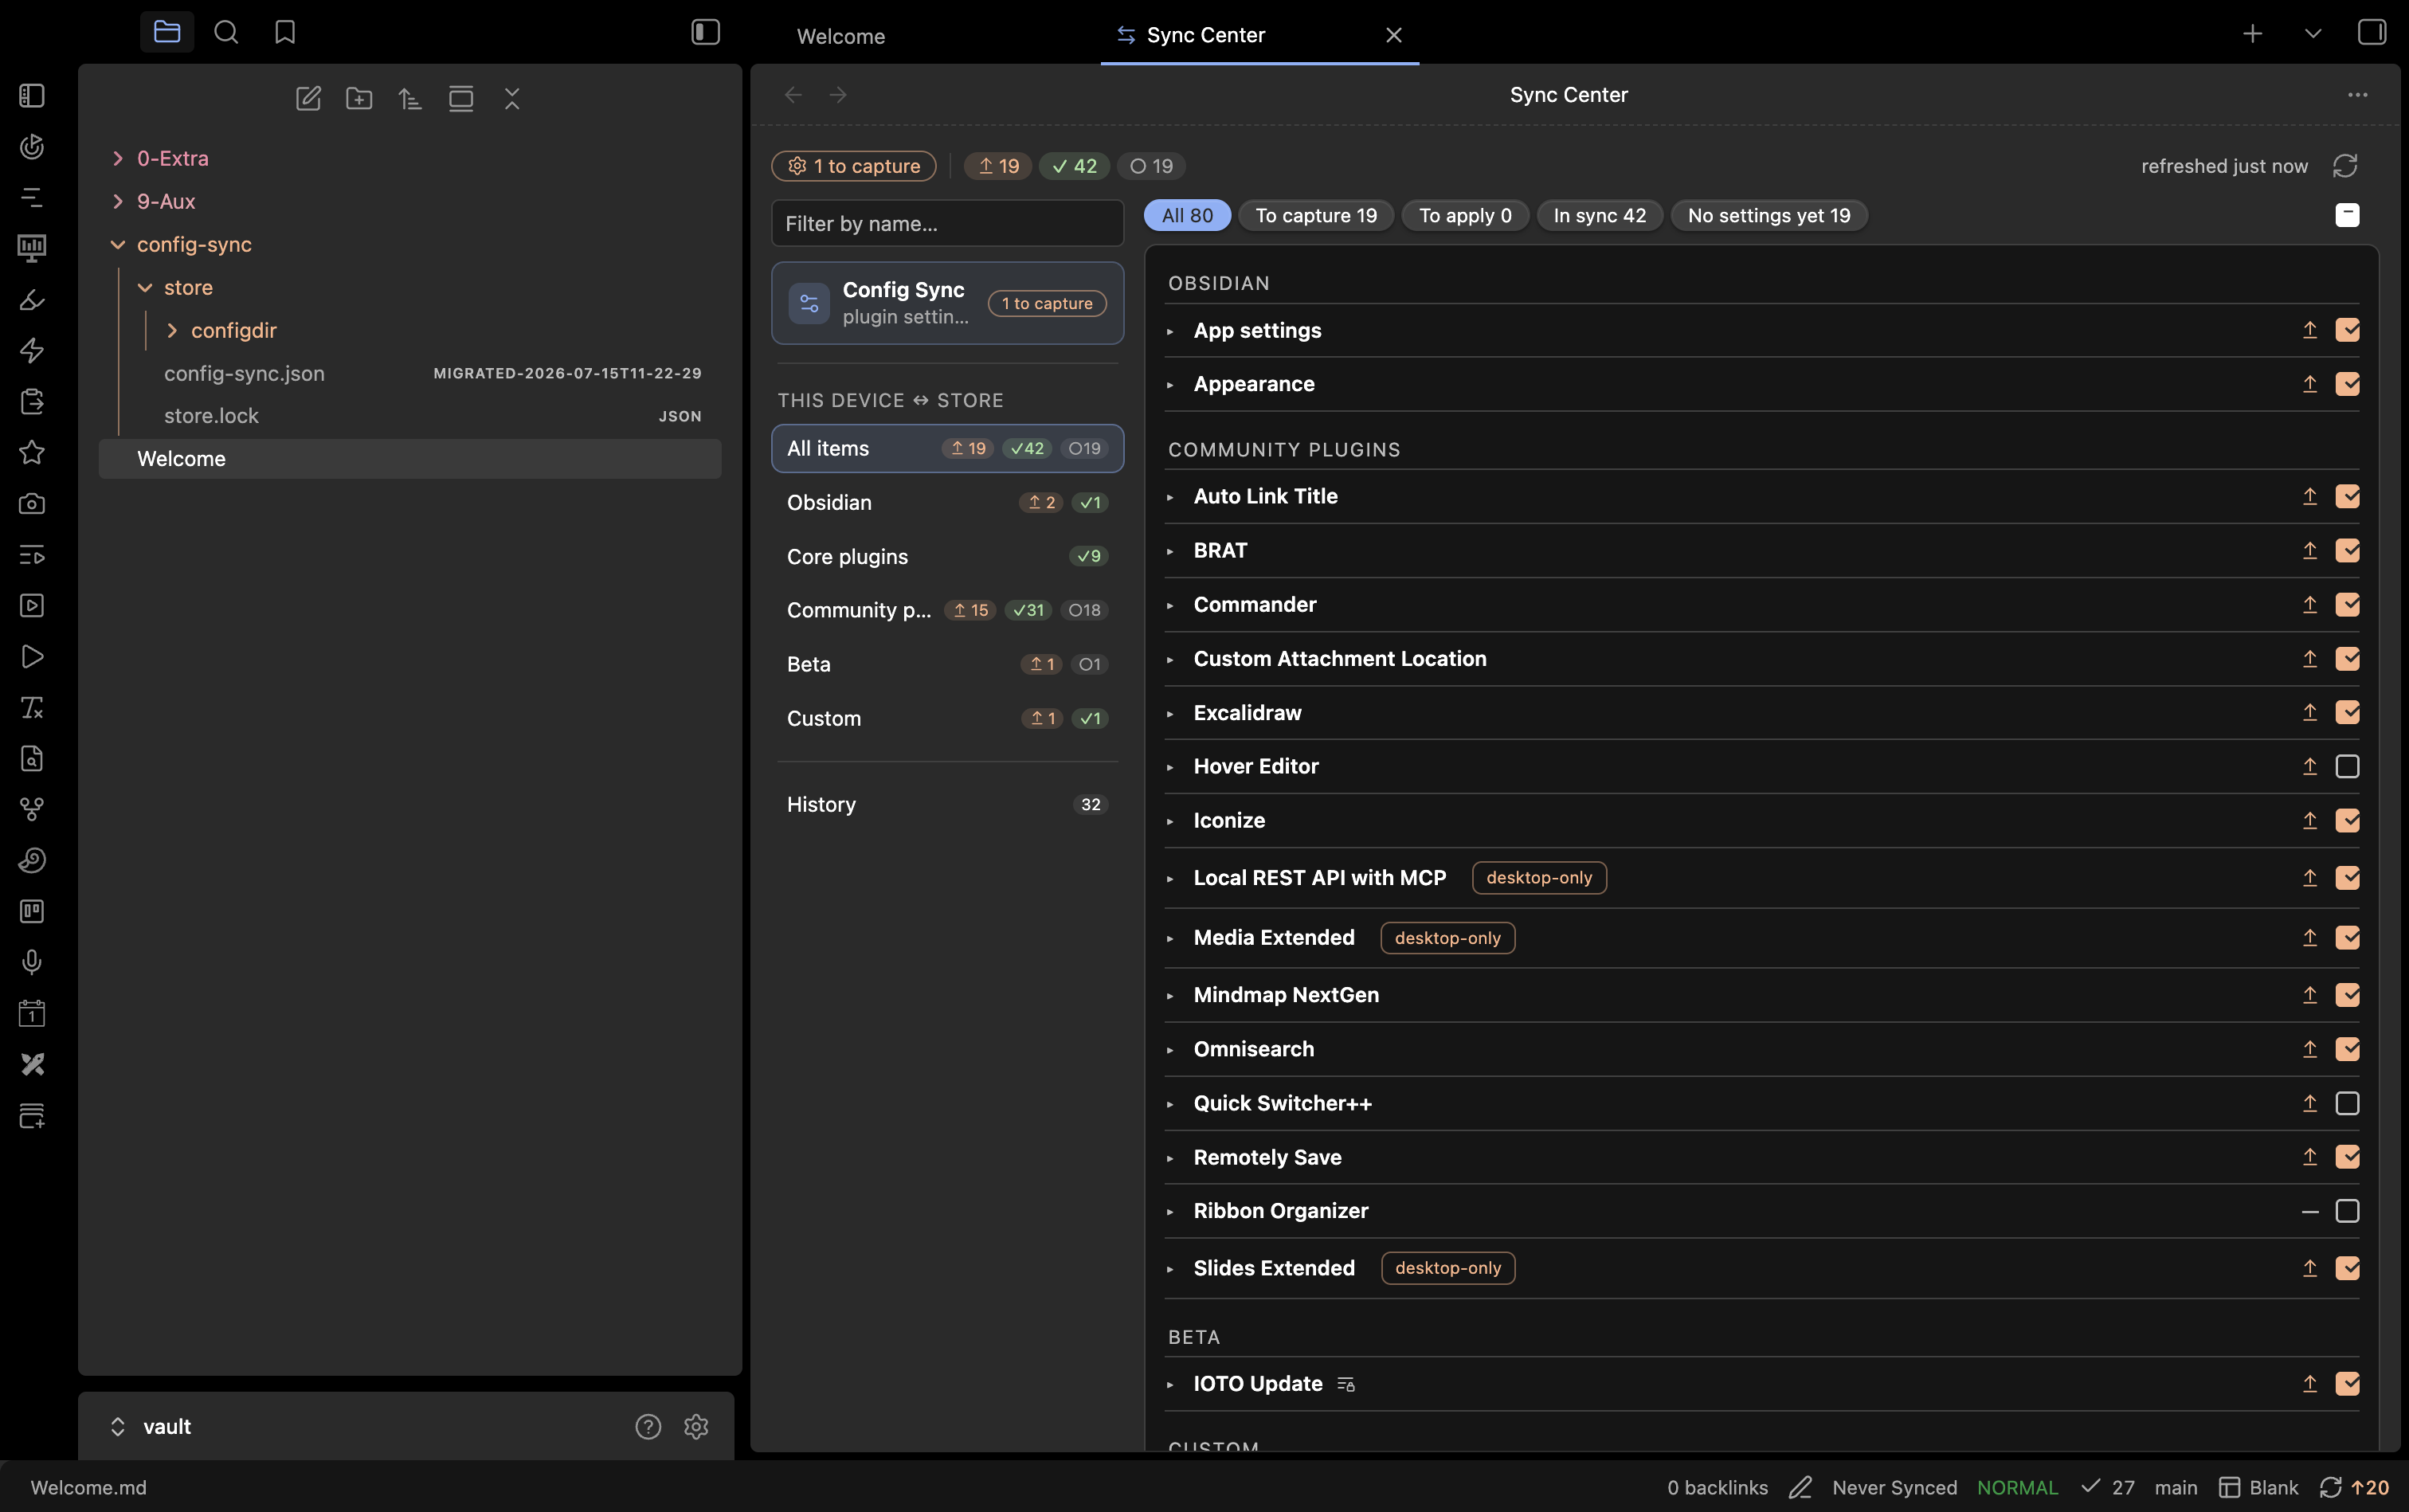This screenshot has height=1512, width=2409.
Task: Click the refresh icon beside refreshed just now
Action: coord(2345,166)
